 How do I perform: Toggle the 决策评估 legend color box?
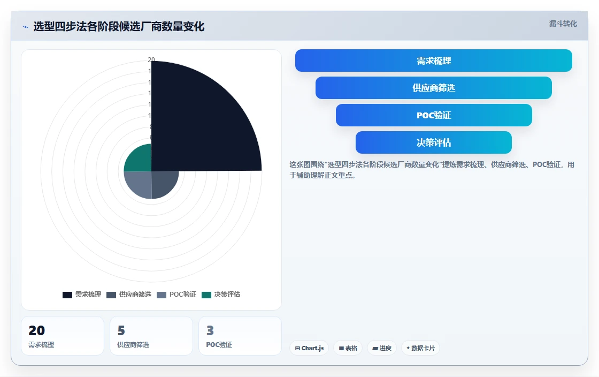pyautogui.click(x=206, y=295)
